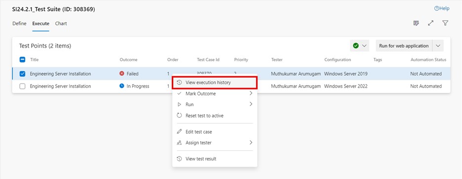
Task: Expand the Run submenu chevron
Action: click(x=251, y=104)
